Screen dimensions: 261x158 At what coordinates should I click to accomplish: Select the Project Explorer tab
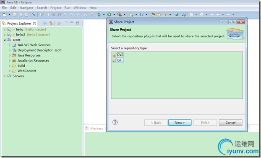coord(19,23)
